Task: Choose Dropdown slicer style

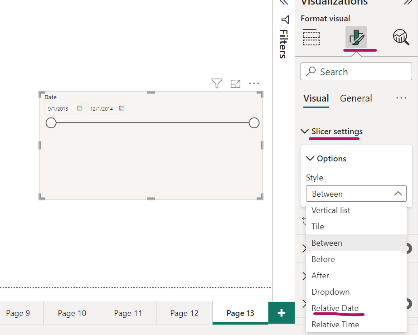Action: pos(356,292)
